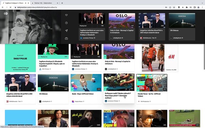Image resolution: width=205 pixels, height=128 pixels.
Task: Stop page loading with the X button
Action: click(x=11, y=7)
